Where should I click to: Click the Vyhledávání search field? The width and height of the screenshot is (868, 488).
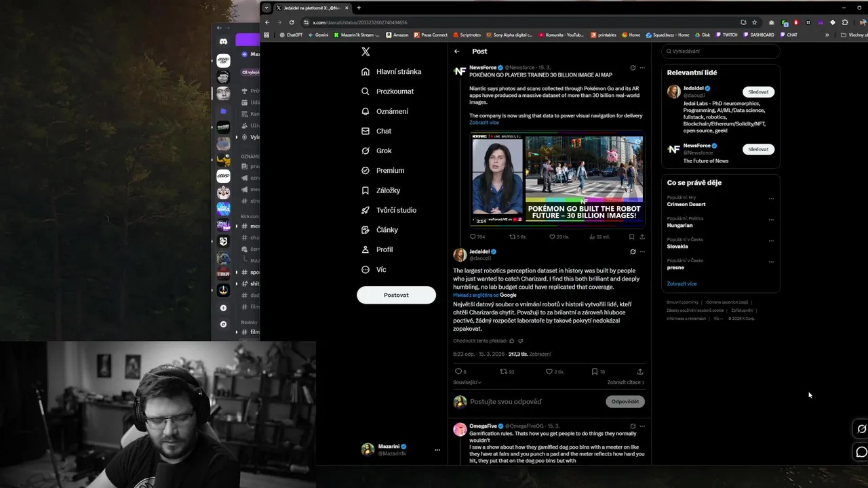720,51
